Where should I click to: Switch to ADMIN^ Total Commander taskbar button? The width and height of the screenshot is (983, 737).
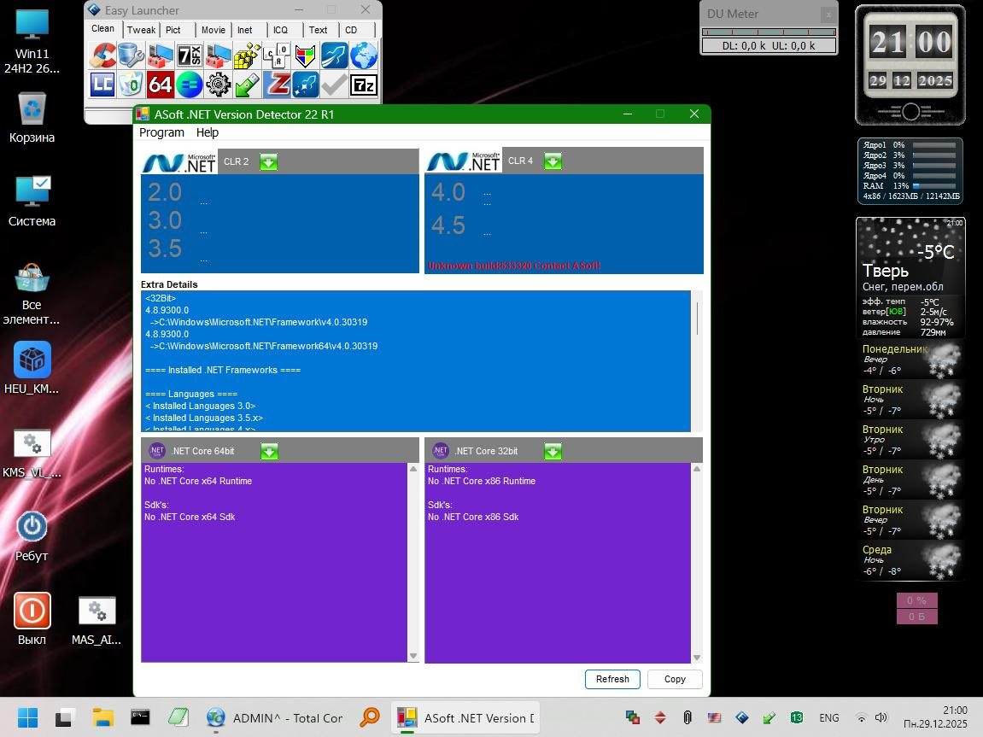coord(275,718)
